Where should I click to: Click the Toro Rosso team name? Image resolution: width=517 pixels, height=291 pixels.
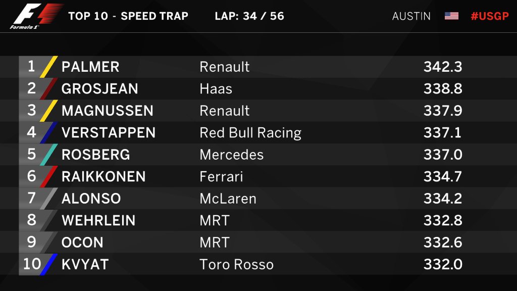[x=237, y=265]
